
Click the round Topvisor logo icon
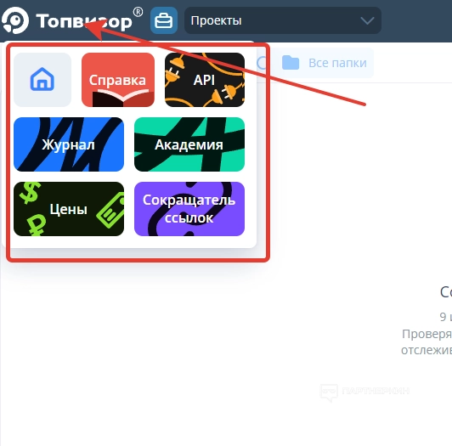click(x=15, y=20)
